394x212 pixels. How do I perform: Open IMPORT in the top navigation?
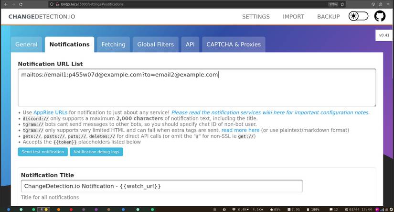coord(293,17)
